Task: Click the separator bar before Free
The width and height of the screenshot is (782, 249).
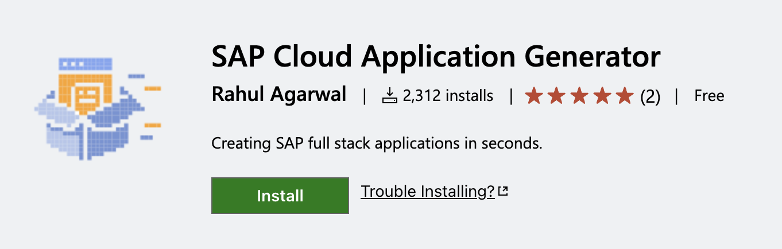Action: 677,96
